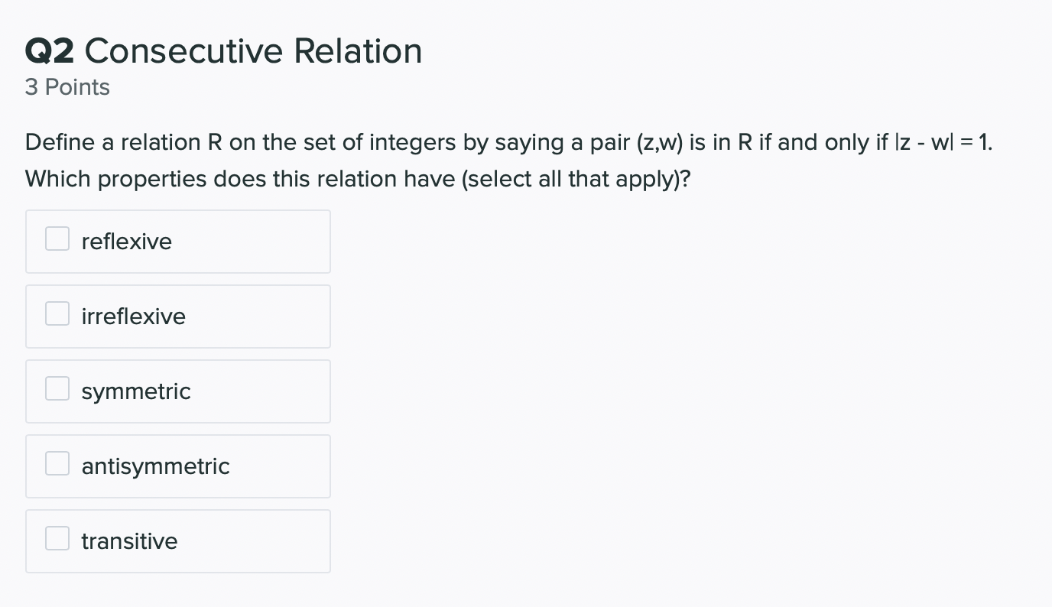Click the 'symmetric' label text
This screenshot has width=1052, height=607.
point(136,391)
